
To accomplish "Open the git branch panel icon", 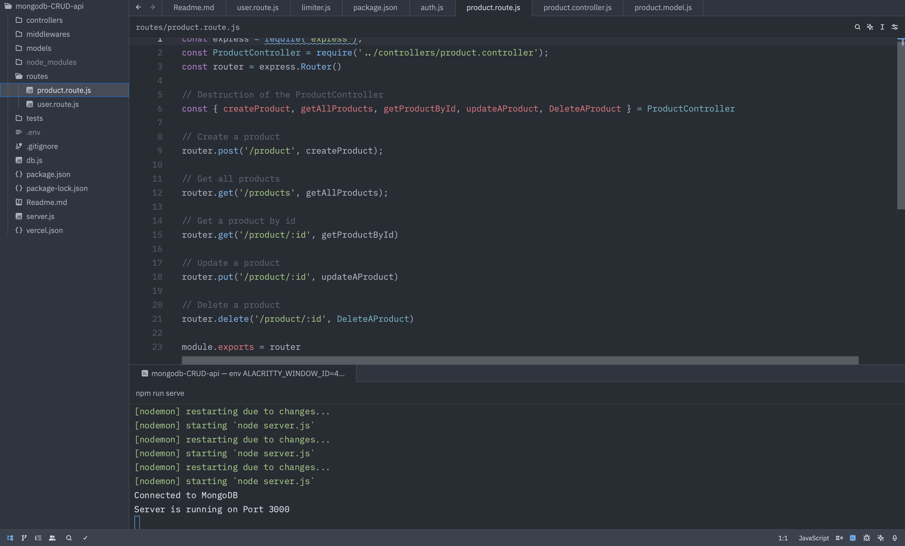I will [x=24, y=538].
